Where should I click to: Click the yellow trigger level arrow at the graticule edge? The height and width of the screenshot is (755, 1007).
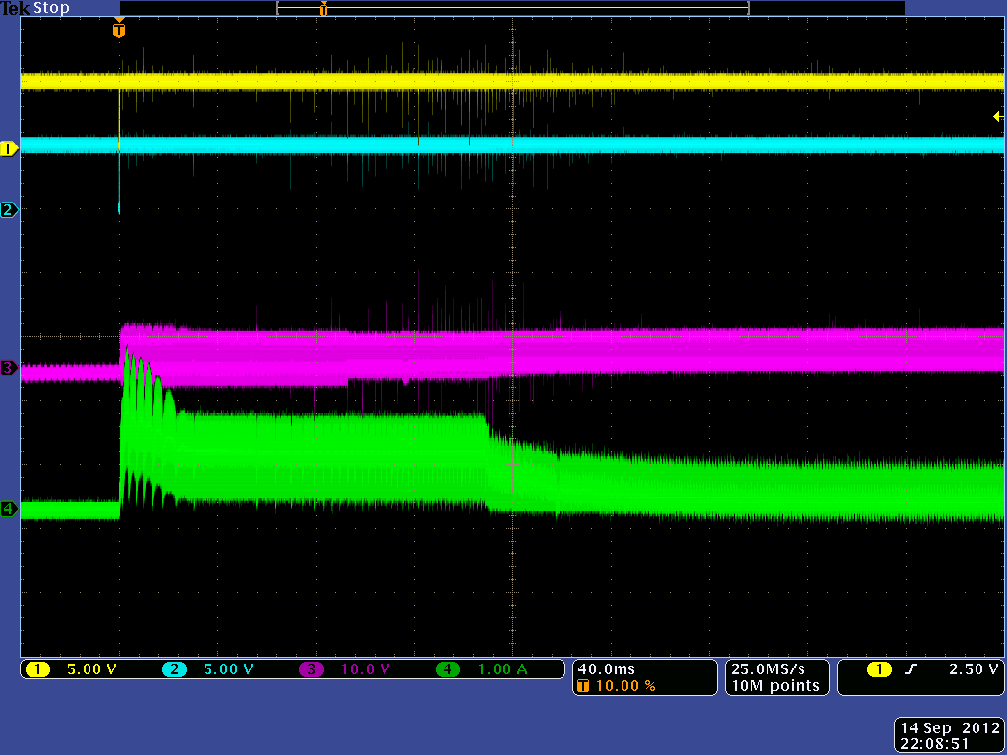998,116
